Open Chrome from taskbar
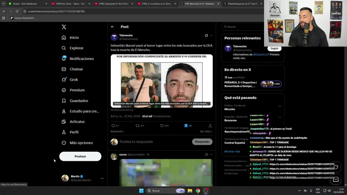The width and height of the screenshot is (347, 195). point(198,191)
